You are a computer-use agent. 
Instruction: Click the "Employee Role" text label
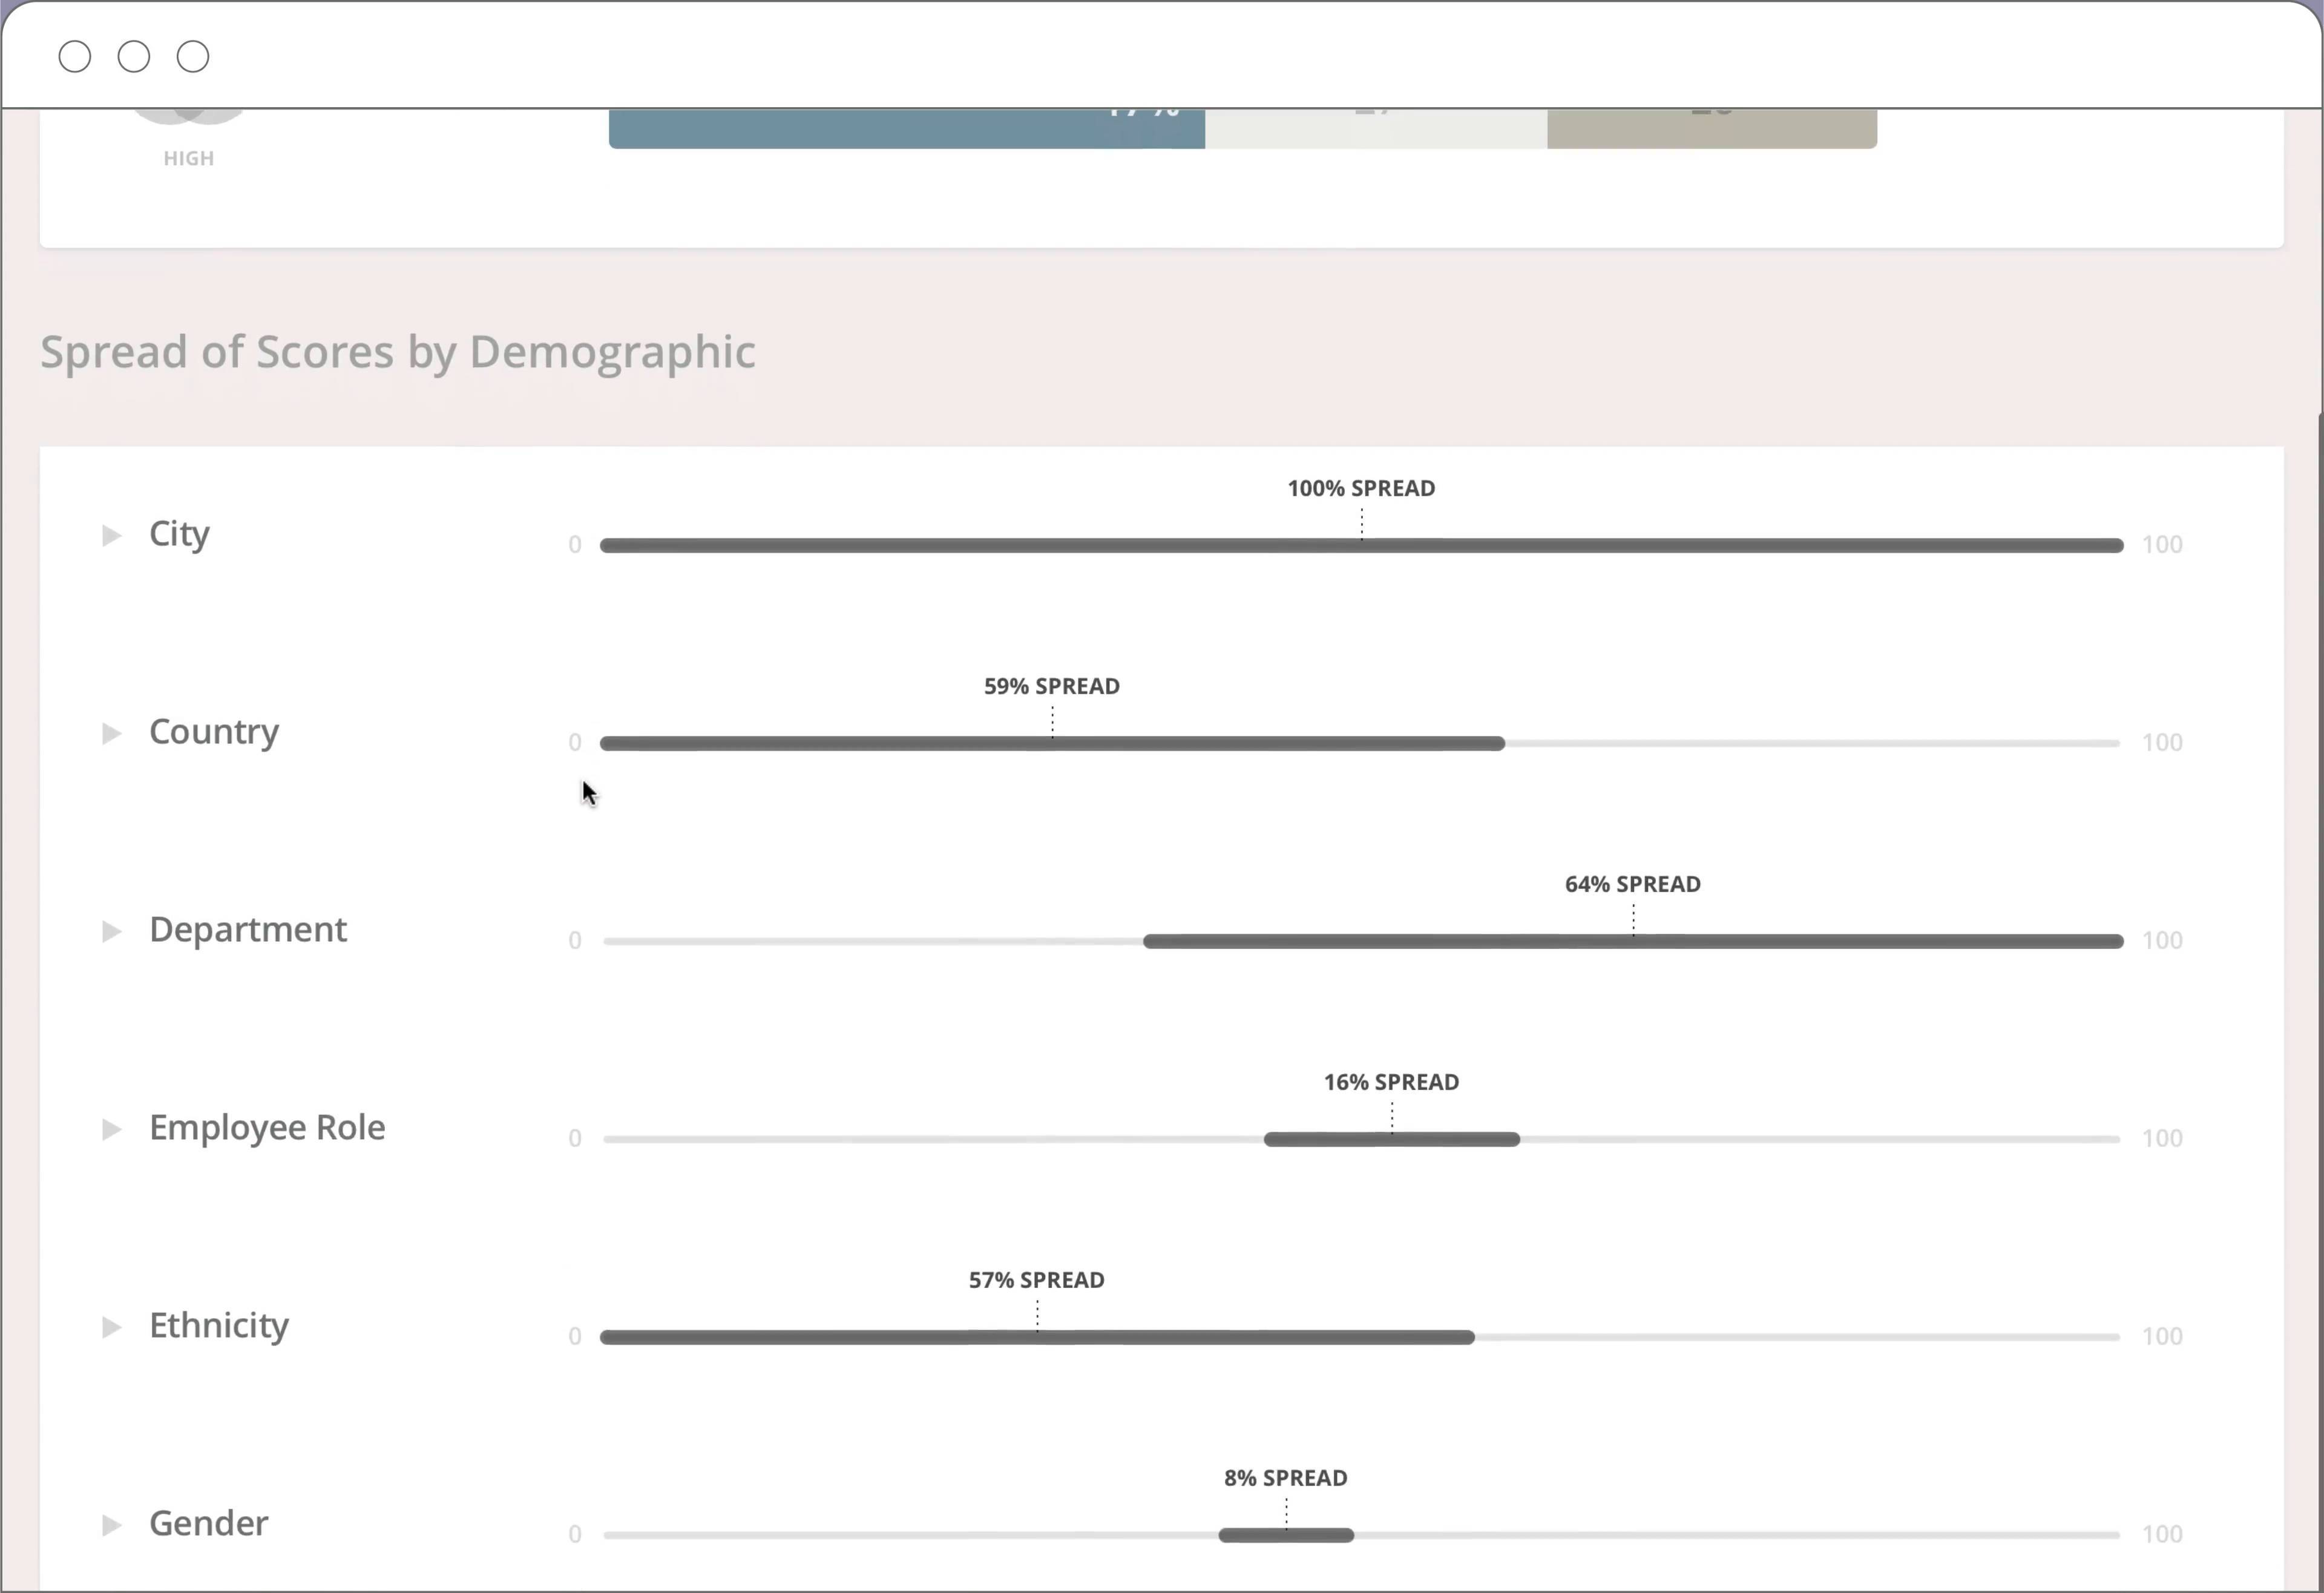pos(267,1127)
